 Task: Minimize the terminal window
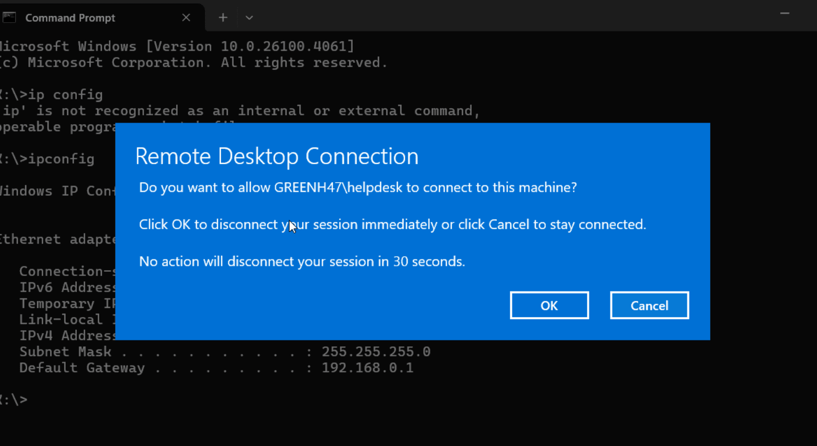coord(784,14)
